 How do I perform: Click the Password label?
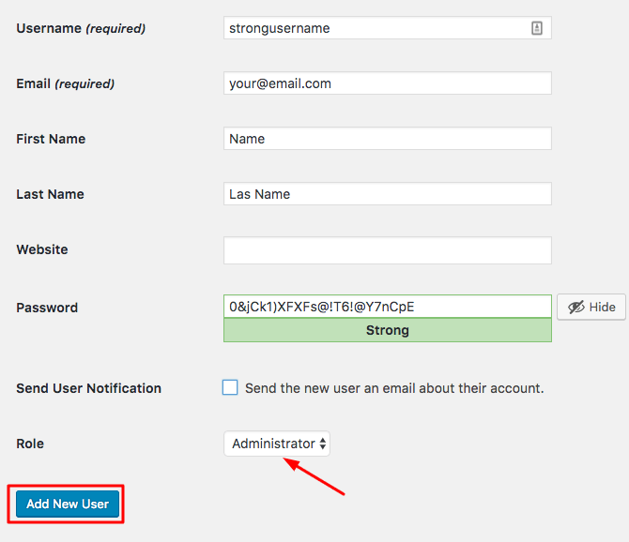tap(47, 308)
